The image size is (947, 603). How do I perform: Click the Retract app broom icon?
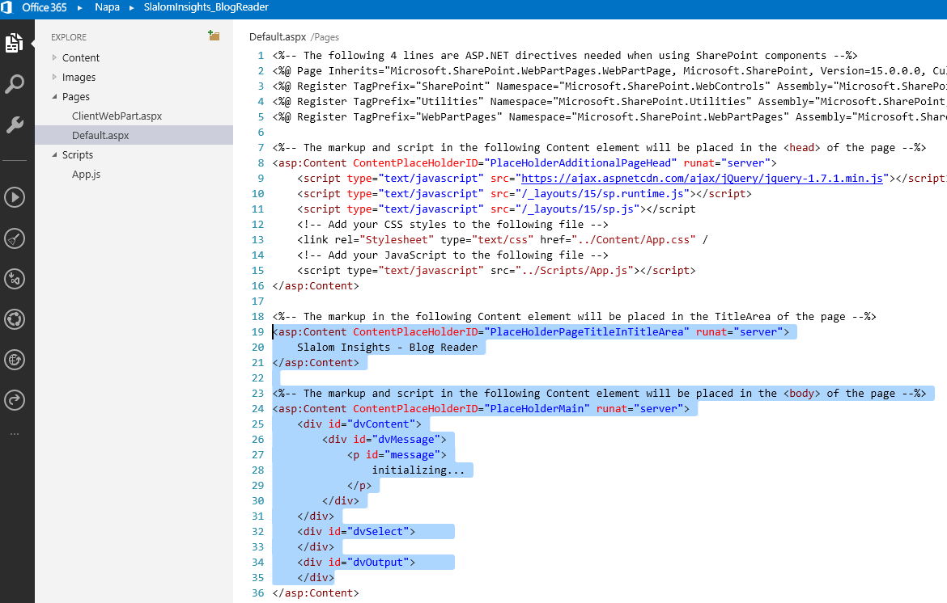point(15,238)
